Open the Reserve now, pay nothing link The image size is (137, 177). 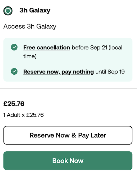pos(58,72)
